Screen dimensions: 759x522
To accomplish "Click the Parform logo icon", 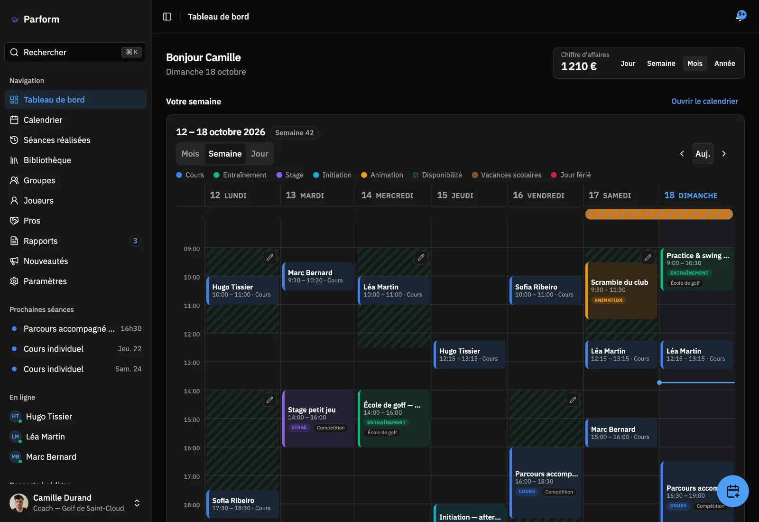I will pos(15,19).
